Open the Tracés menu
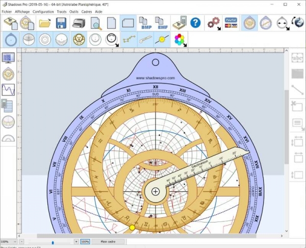Viewport: 306px width, 248px height. 62,11
